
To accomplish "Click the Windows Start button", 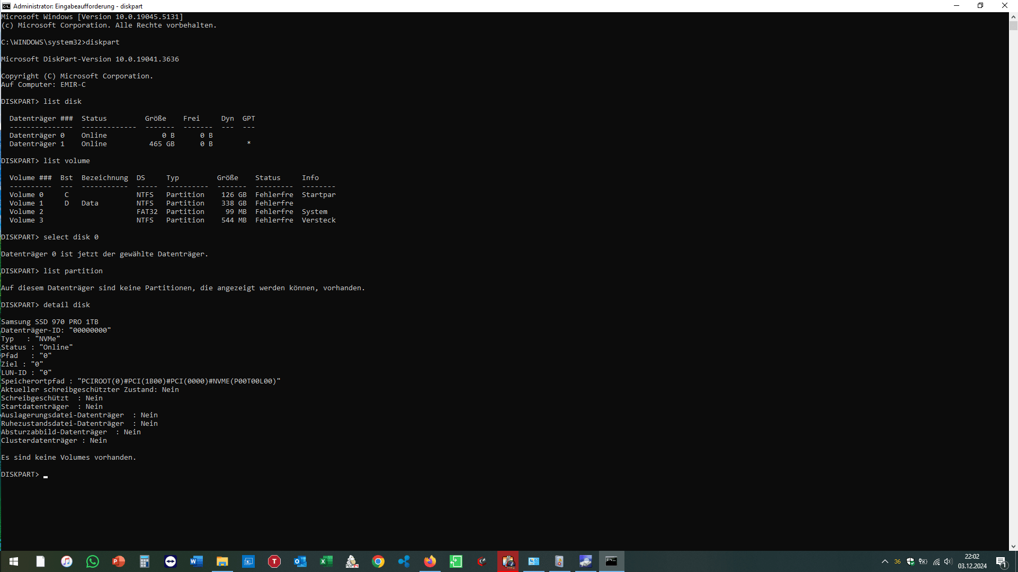I will pos(14,561).
